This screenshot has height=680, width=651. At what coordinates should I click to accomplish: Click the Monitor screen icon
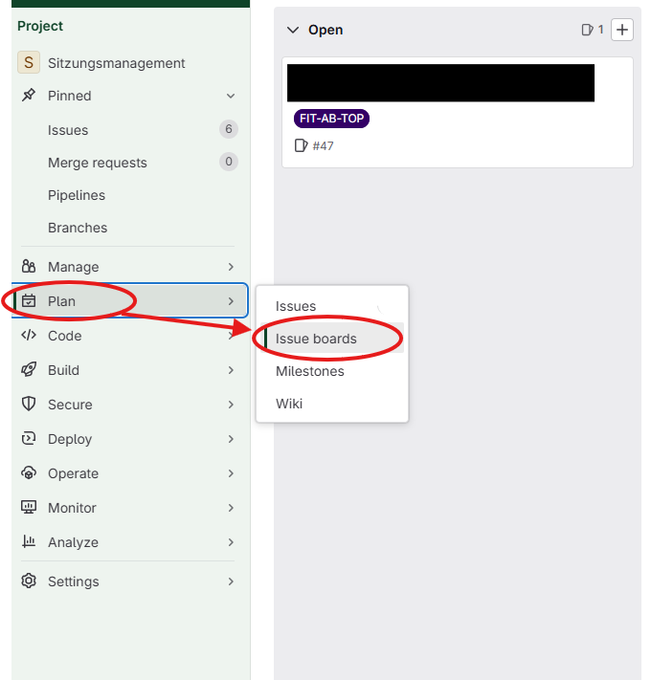29,507
